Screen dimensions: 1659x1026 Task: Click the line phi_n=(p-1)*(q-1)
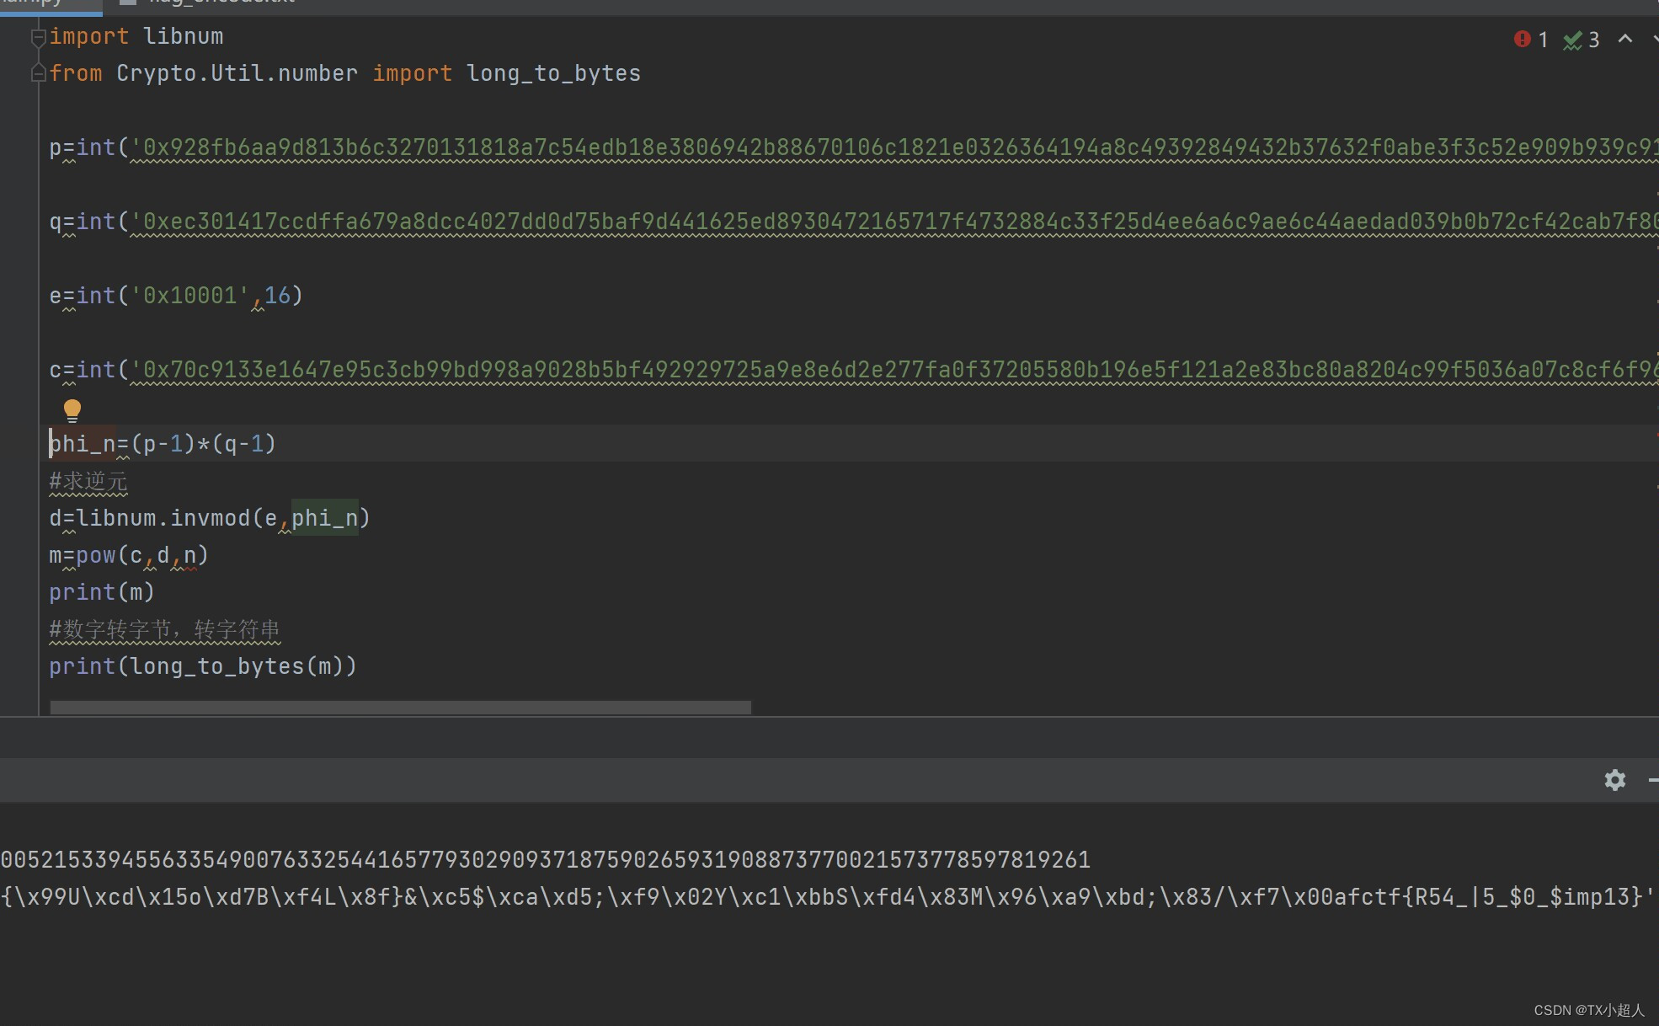coord(163,444)
